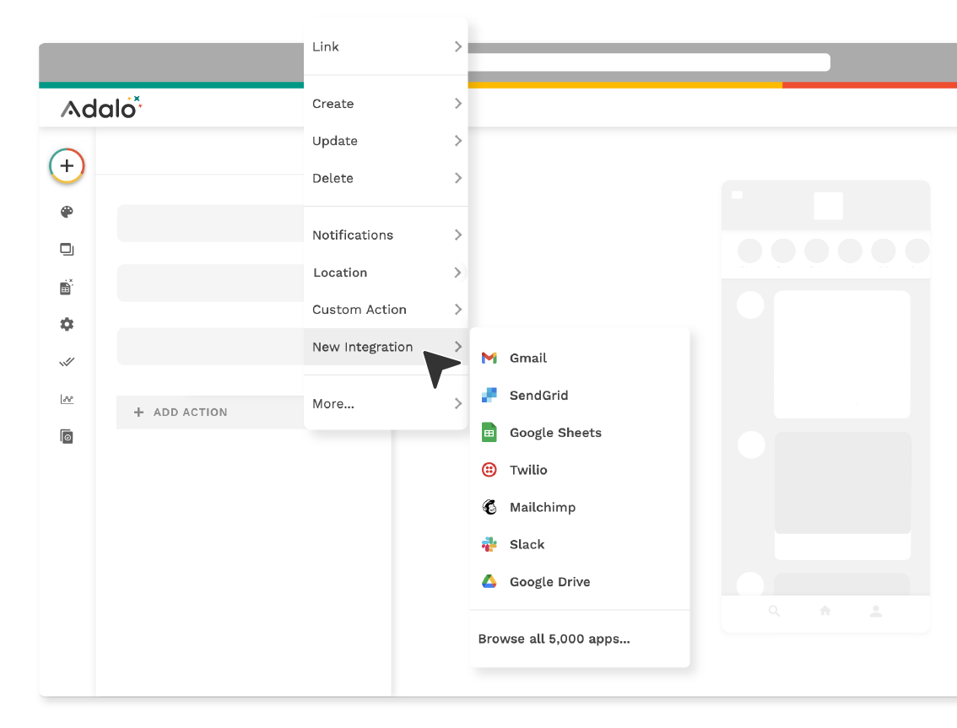957x728 pixels.
Task: Choose Google Drive integration label
Action: pos(549,581)
